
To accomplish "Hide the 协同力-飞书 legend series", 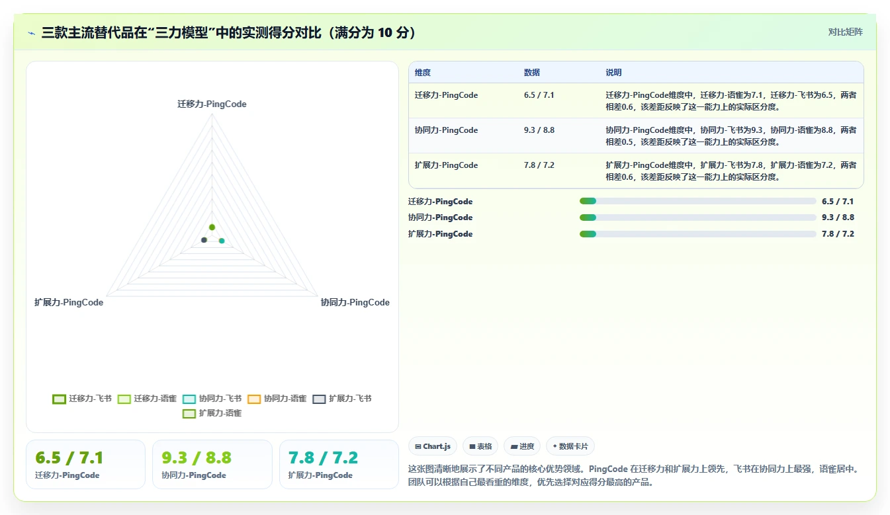I will point(212,399).
